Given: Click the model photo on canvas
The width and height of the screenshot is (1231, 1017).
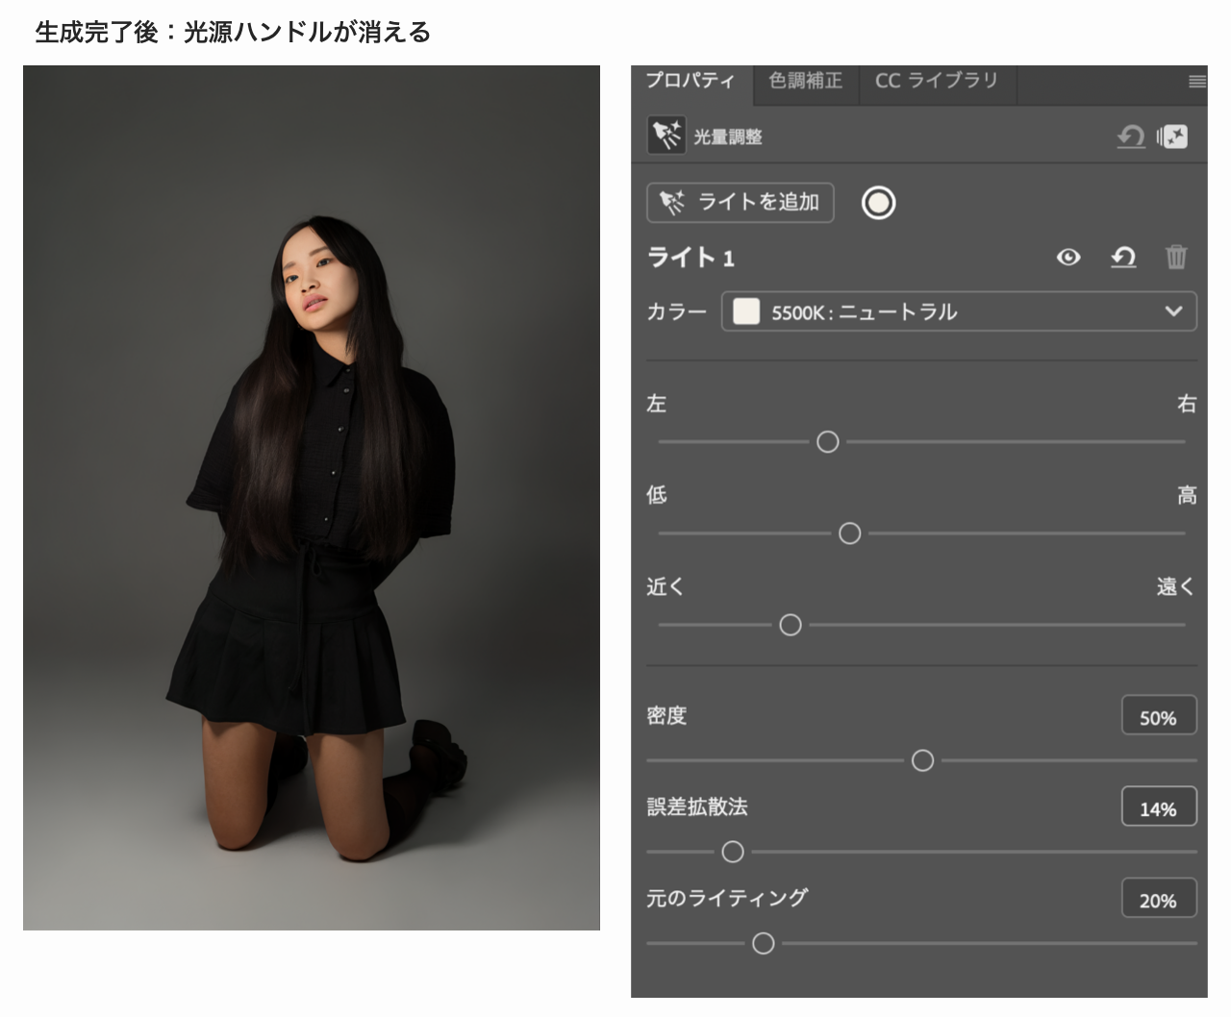Looking at the screenshot, I should pos(312,498).
